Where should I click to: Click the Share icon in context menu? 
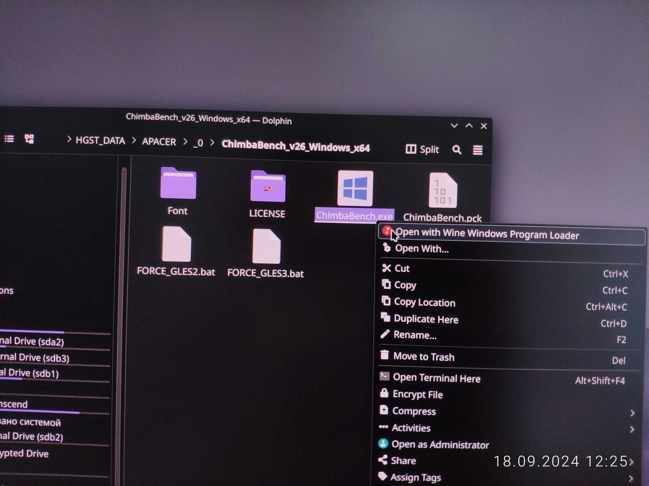point(383,460)
